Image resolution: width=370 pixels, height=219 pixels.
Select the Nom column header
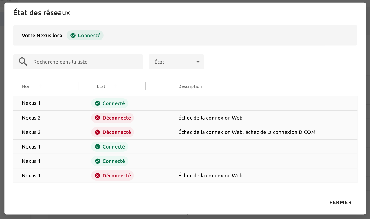[27, 86]
